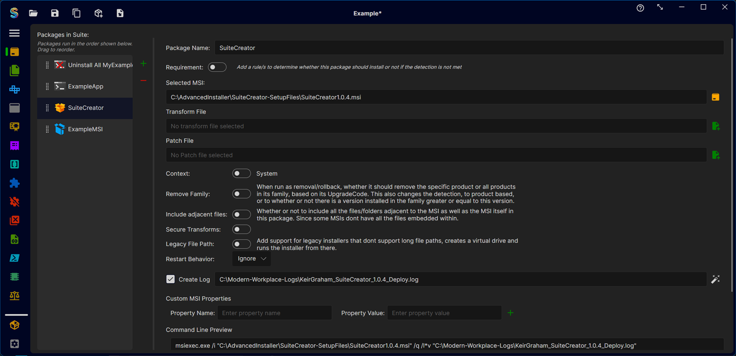Select the blue puzzle piece sidebar icon
736x356 pixels.
[14, 183]
